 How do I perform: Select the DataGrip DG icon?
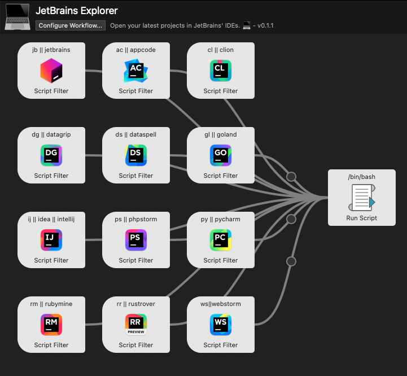tap(51, 155)
